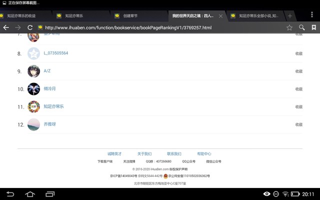The width and height of the screenshot is (320, 200).
Task: Open 关于我们 footer link
Action: pyautogui.click(x=144, y=154)
